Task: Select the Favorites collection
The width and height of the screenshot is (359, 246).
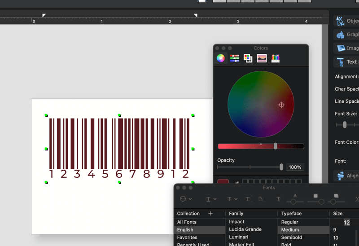Action: coord(199,237)
